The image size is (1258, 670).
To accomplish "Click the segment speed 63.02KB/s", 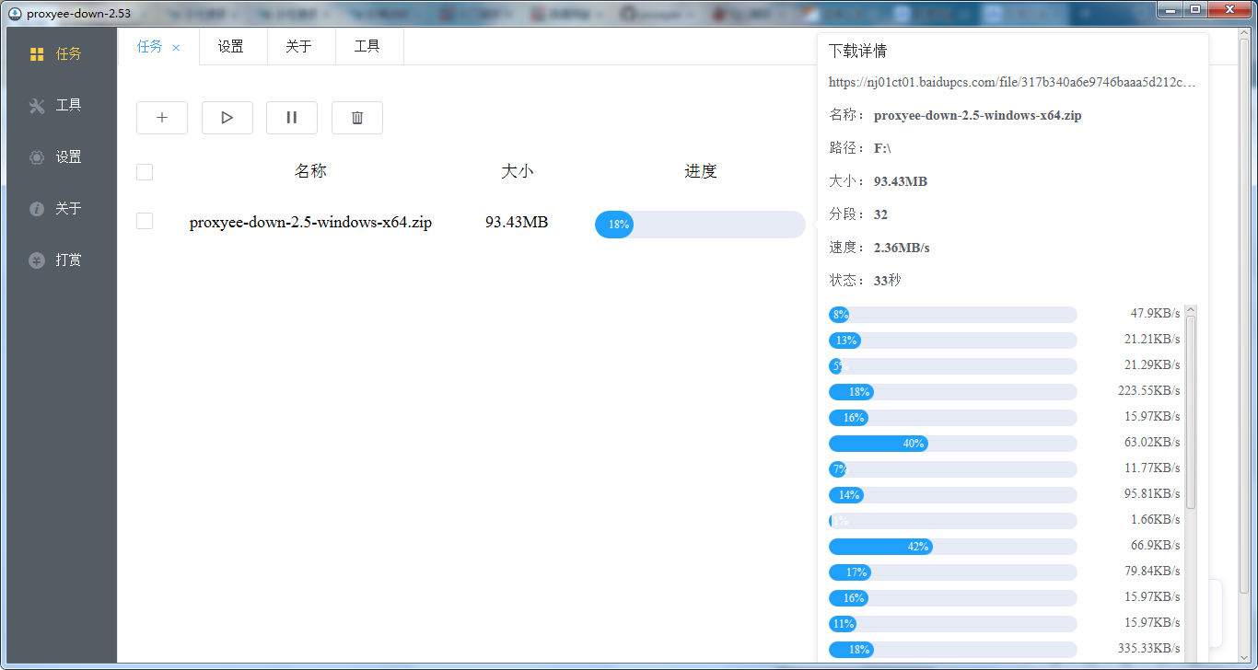I will (x=1152, y=443).
